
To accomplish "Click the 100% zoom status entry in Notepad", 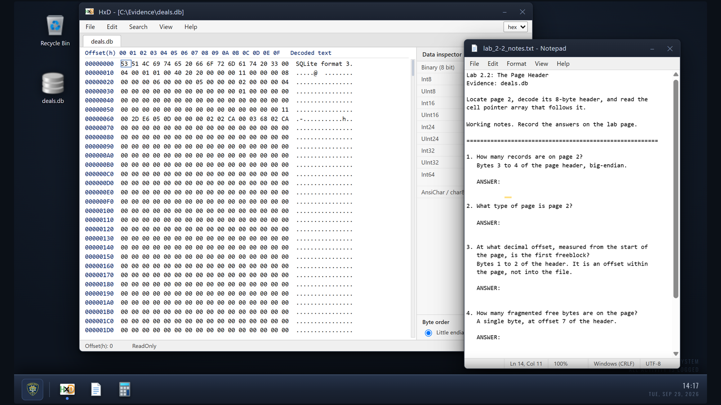I will (x=561, y=364).
